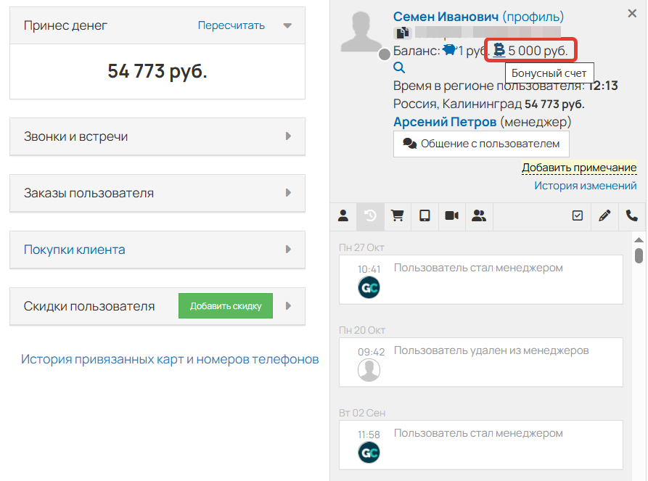Click the Добавить скидку button
The image size is (648, 481).
pos(225,305)
